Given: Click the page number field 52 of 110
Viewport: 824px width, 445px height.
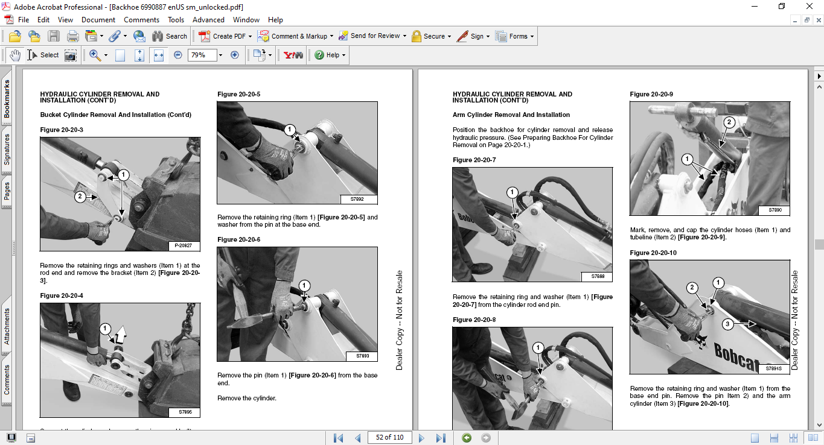Looking at the screenshot, I should coord(389,437).
